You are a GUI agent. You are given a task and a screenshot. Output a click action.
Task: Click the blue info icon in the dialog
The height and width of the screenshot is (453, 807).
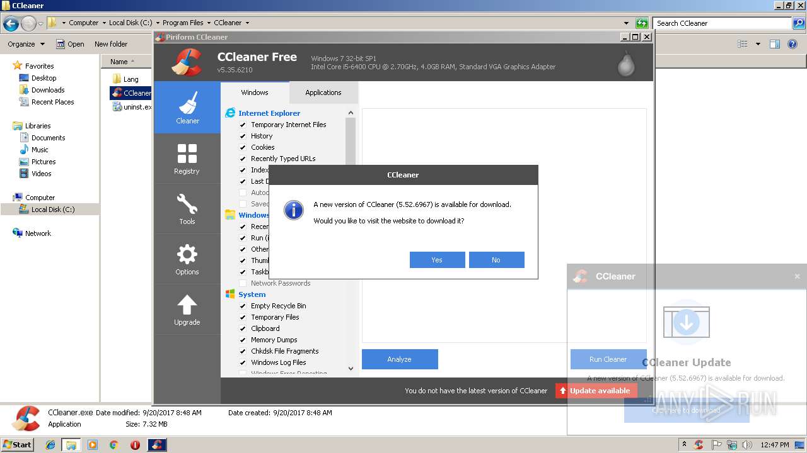point(294,210)
